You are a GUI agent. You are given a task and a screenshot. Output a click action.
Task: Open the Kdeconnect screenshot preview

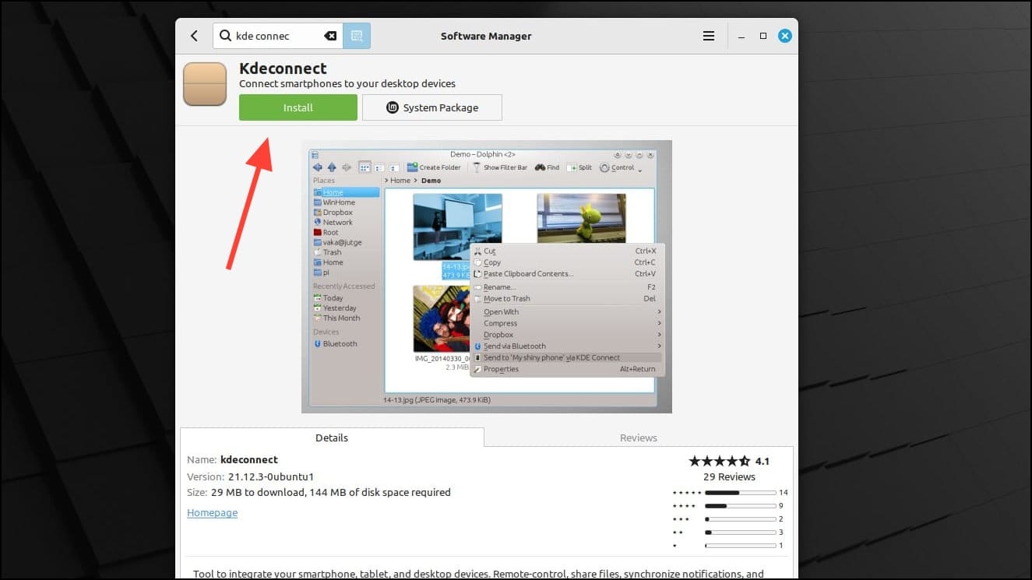point(487,276)
